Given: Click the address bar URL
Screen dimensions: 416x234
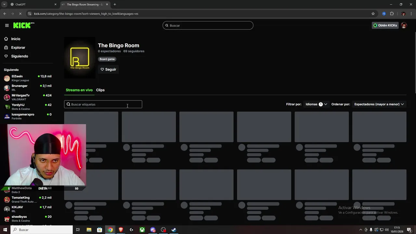Looking at the screenshot, I should pos(86,14).
